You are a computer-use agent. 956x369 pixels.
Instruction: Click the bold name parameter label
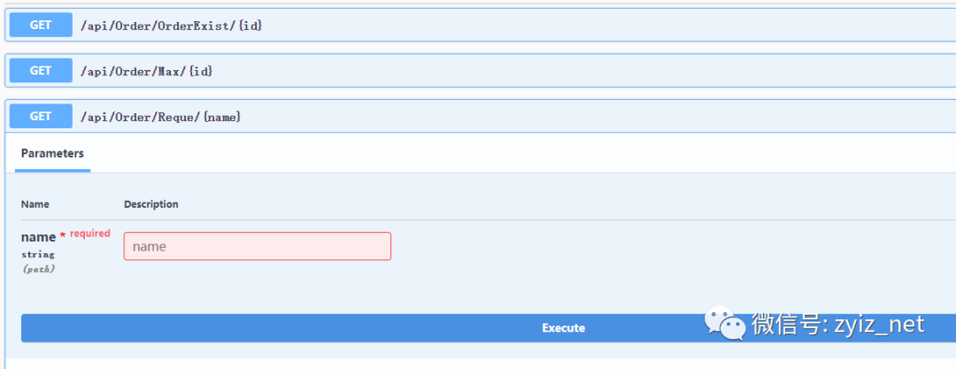tap(38, 237)
